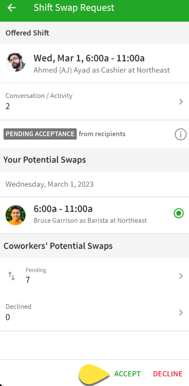
Task: Select Bruce Garrison's 6:00a shift radio button
Action: tap(178, 213)
